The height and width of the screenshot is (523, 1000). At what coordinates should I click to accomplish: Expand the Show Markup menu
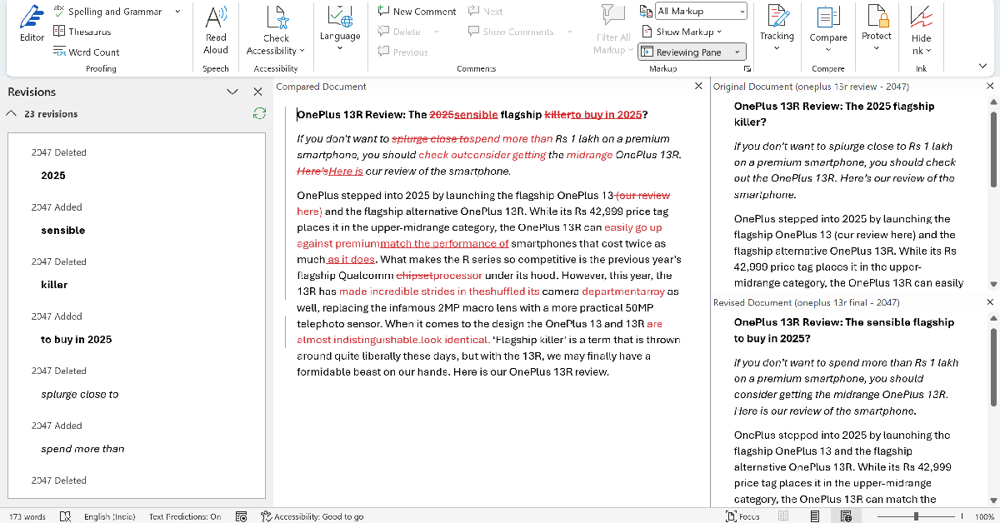[x=681, y=32]
